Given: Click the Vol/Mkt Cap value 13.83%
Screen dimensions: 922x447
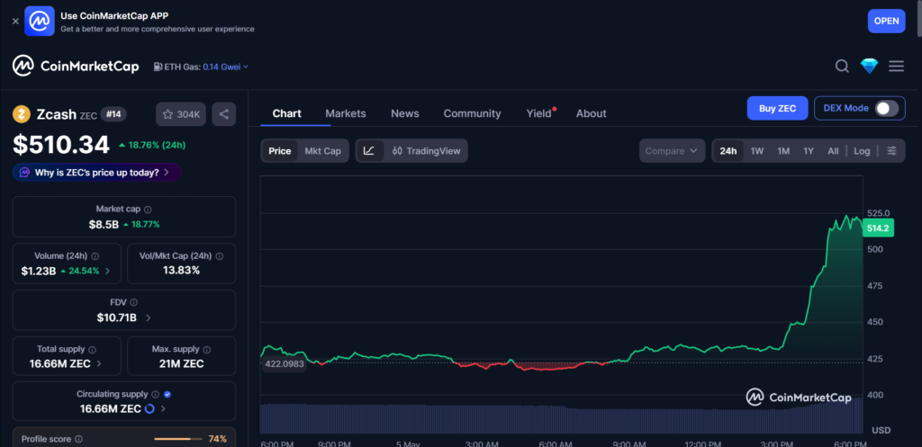Looking at the screenshot, I should (181, 271).
